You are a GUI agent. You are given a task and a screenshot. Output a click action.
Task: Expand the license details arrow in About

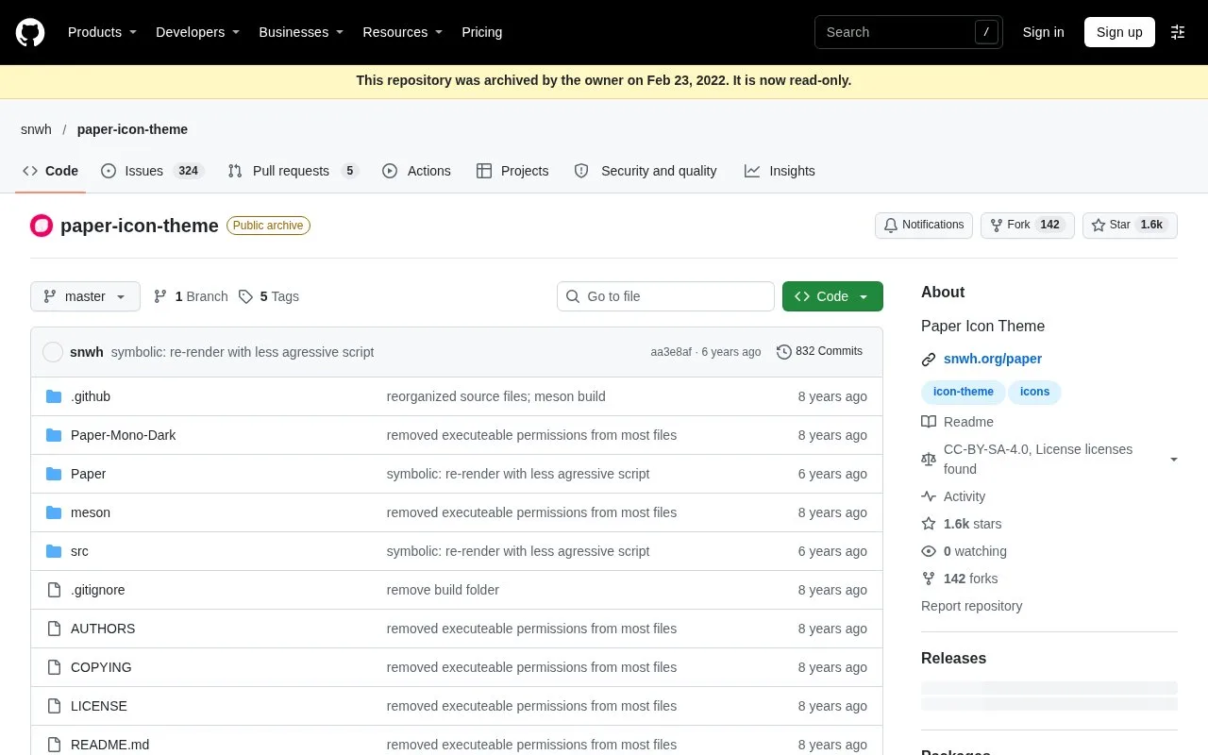point(1174,460)
